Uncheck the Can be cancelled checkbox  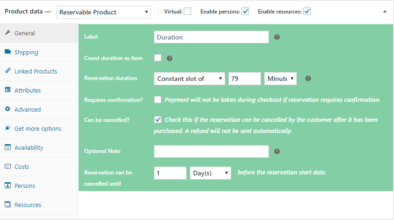click(x=158, y=120)
